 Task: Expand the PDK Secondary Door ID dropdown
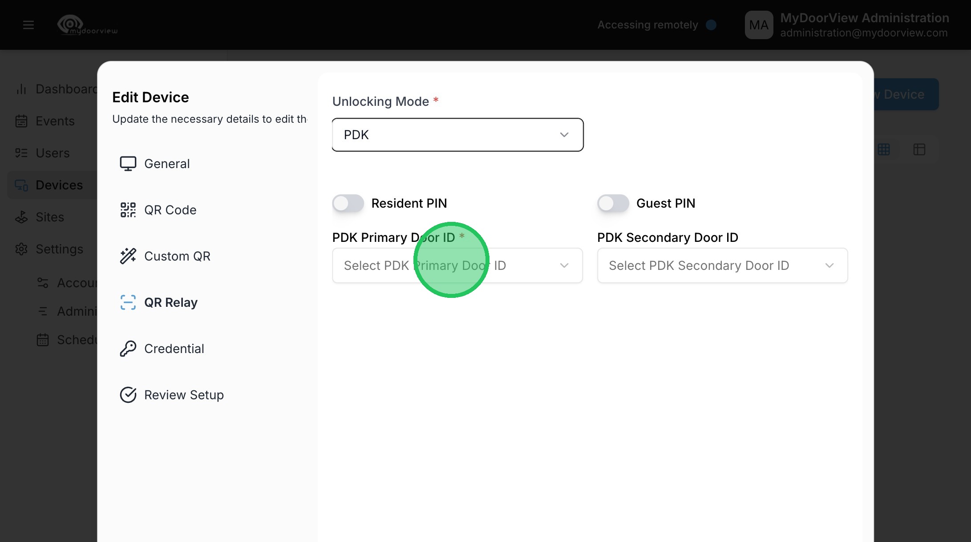(722, 265)
